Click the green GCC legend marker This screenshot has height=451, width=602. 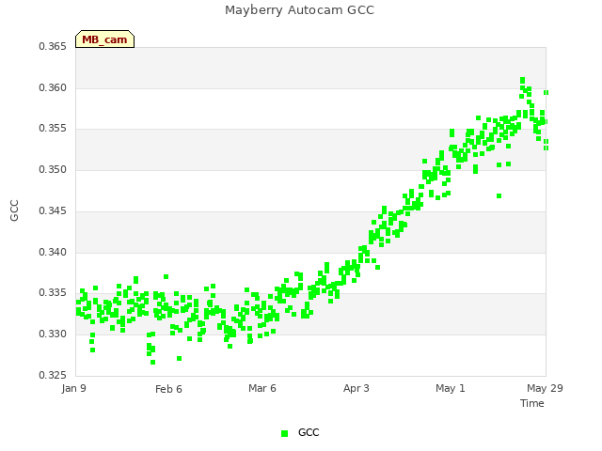tap(284, 433)
